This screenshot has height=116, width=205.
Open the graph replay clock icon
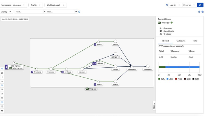tap(167, 5)
